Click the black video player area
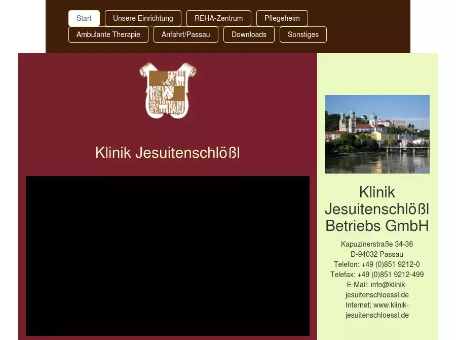The height and width of the screenshot is (340, 456). [x=167, y=256]
